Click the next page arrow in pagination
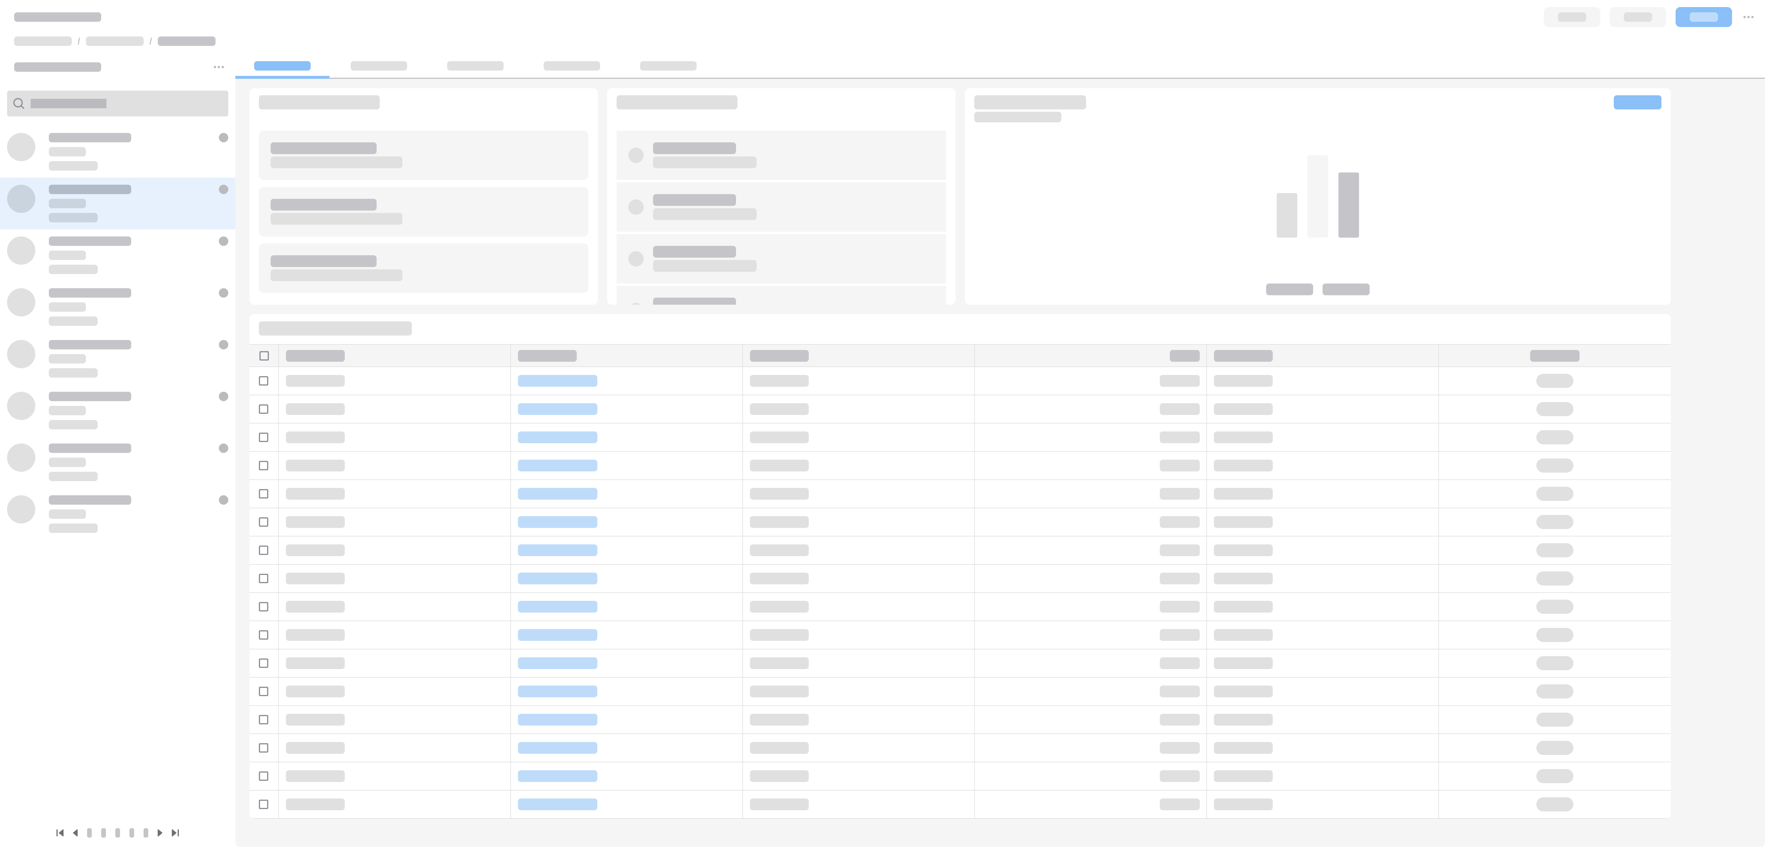 [x=160, y=833]
